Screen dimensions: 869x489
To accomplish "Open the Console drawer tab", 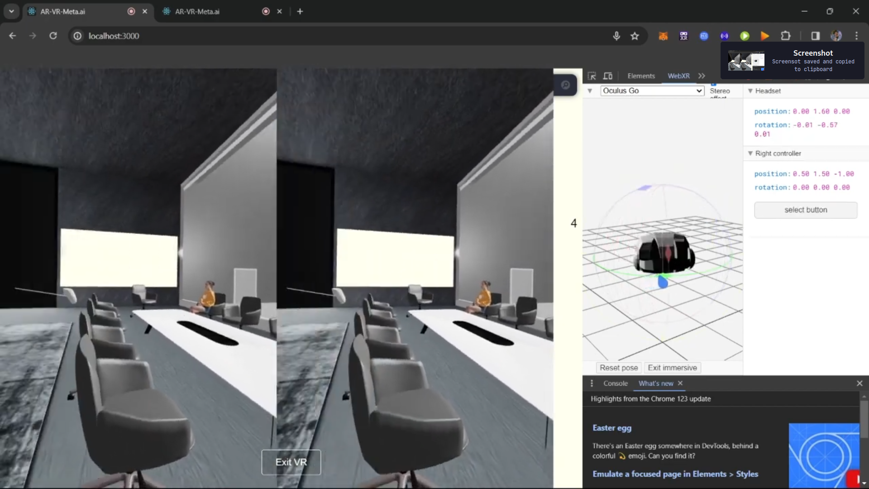I will point(615,384).
